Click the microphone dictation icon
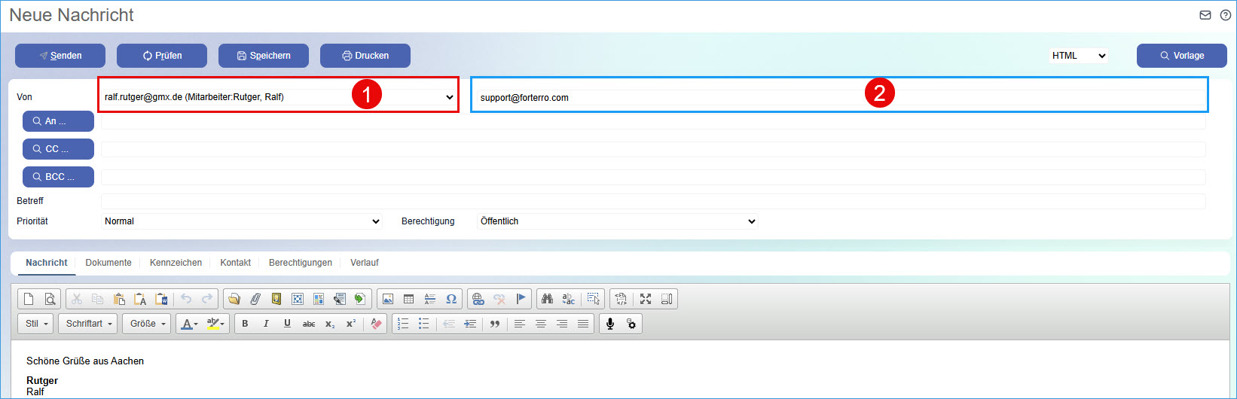 [610, 324]
